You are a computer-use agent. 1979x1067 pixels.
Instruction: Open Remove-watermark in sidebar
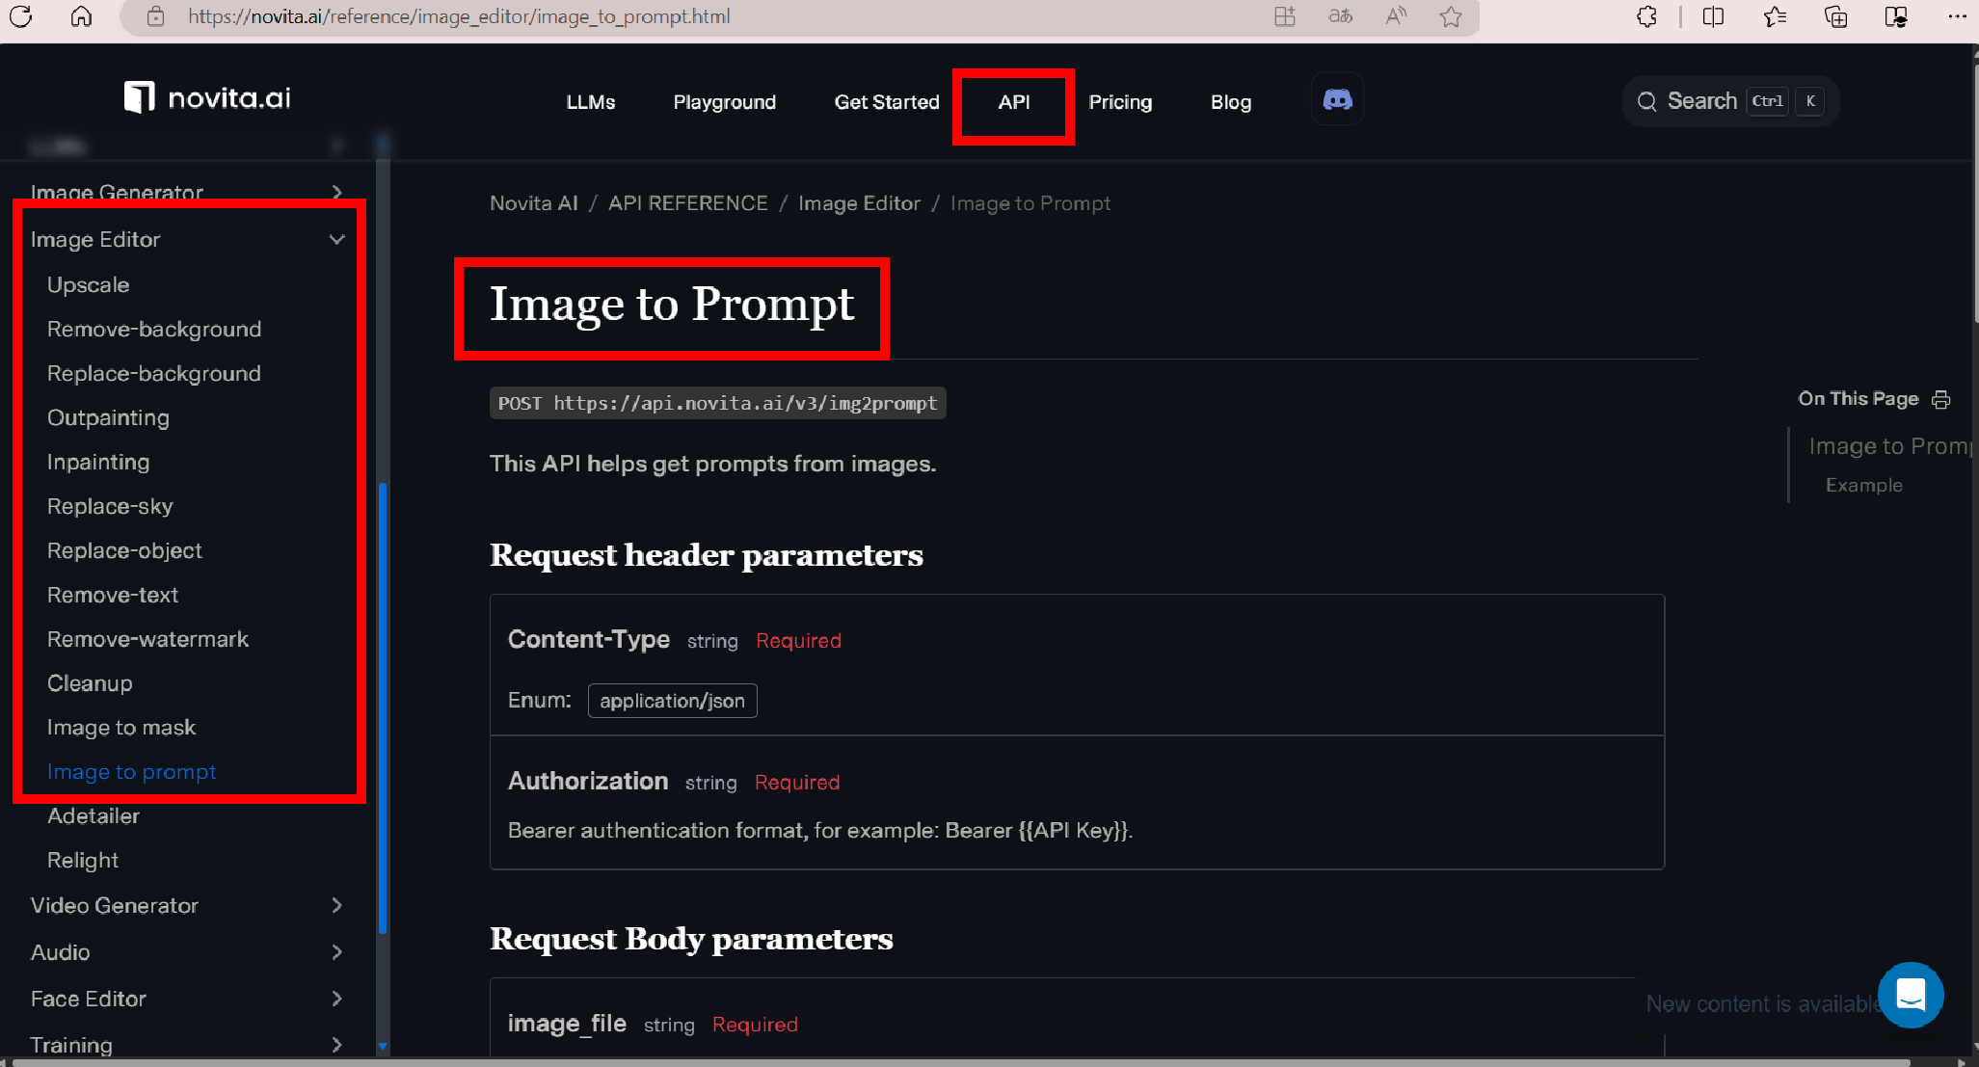point(147,639)
